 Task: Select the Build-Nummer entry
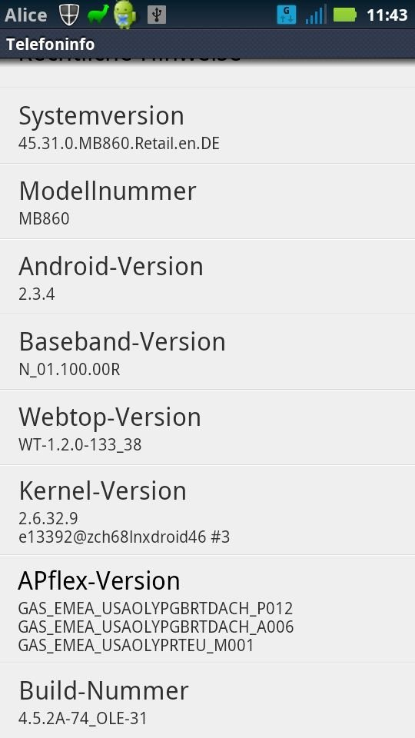click(x=207, y=701)
